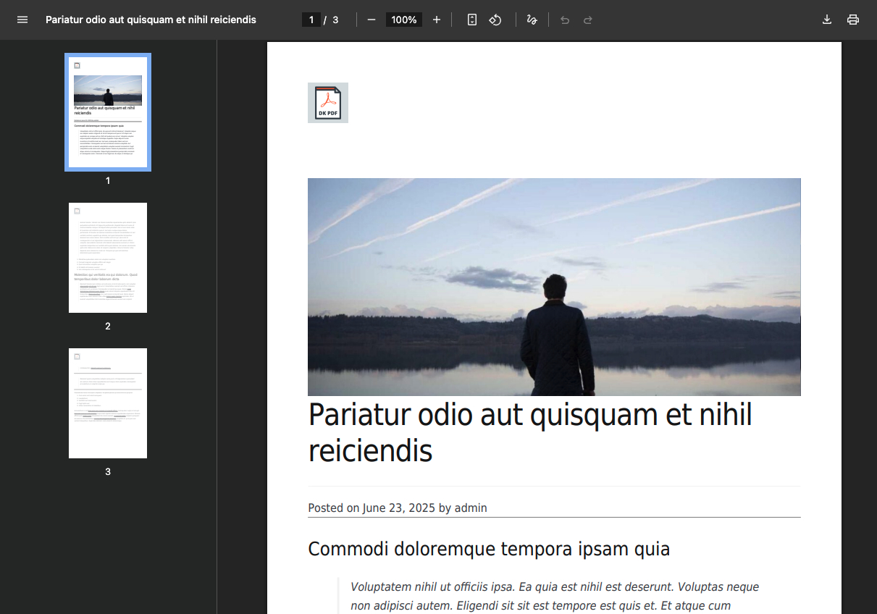The image size is (877, 614).
Task: Rotate the document counterclockwise
Action: 495,20
